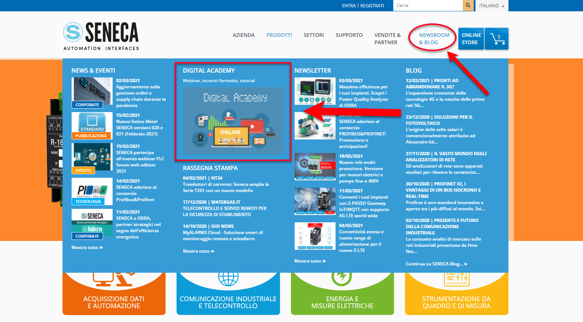Image resolution: width=583 pixels, height=322 pixels.
Task: Open the SETTORI menu
Action: pyautogui.click(x=314, y=35)
